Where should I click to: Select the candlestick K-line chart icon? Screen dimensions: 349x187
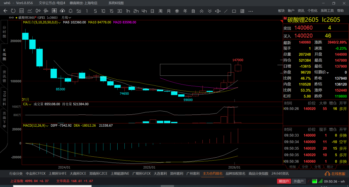pos(38,11)
